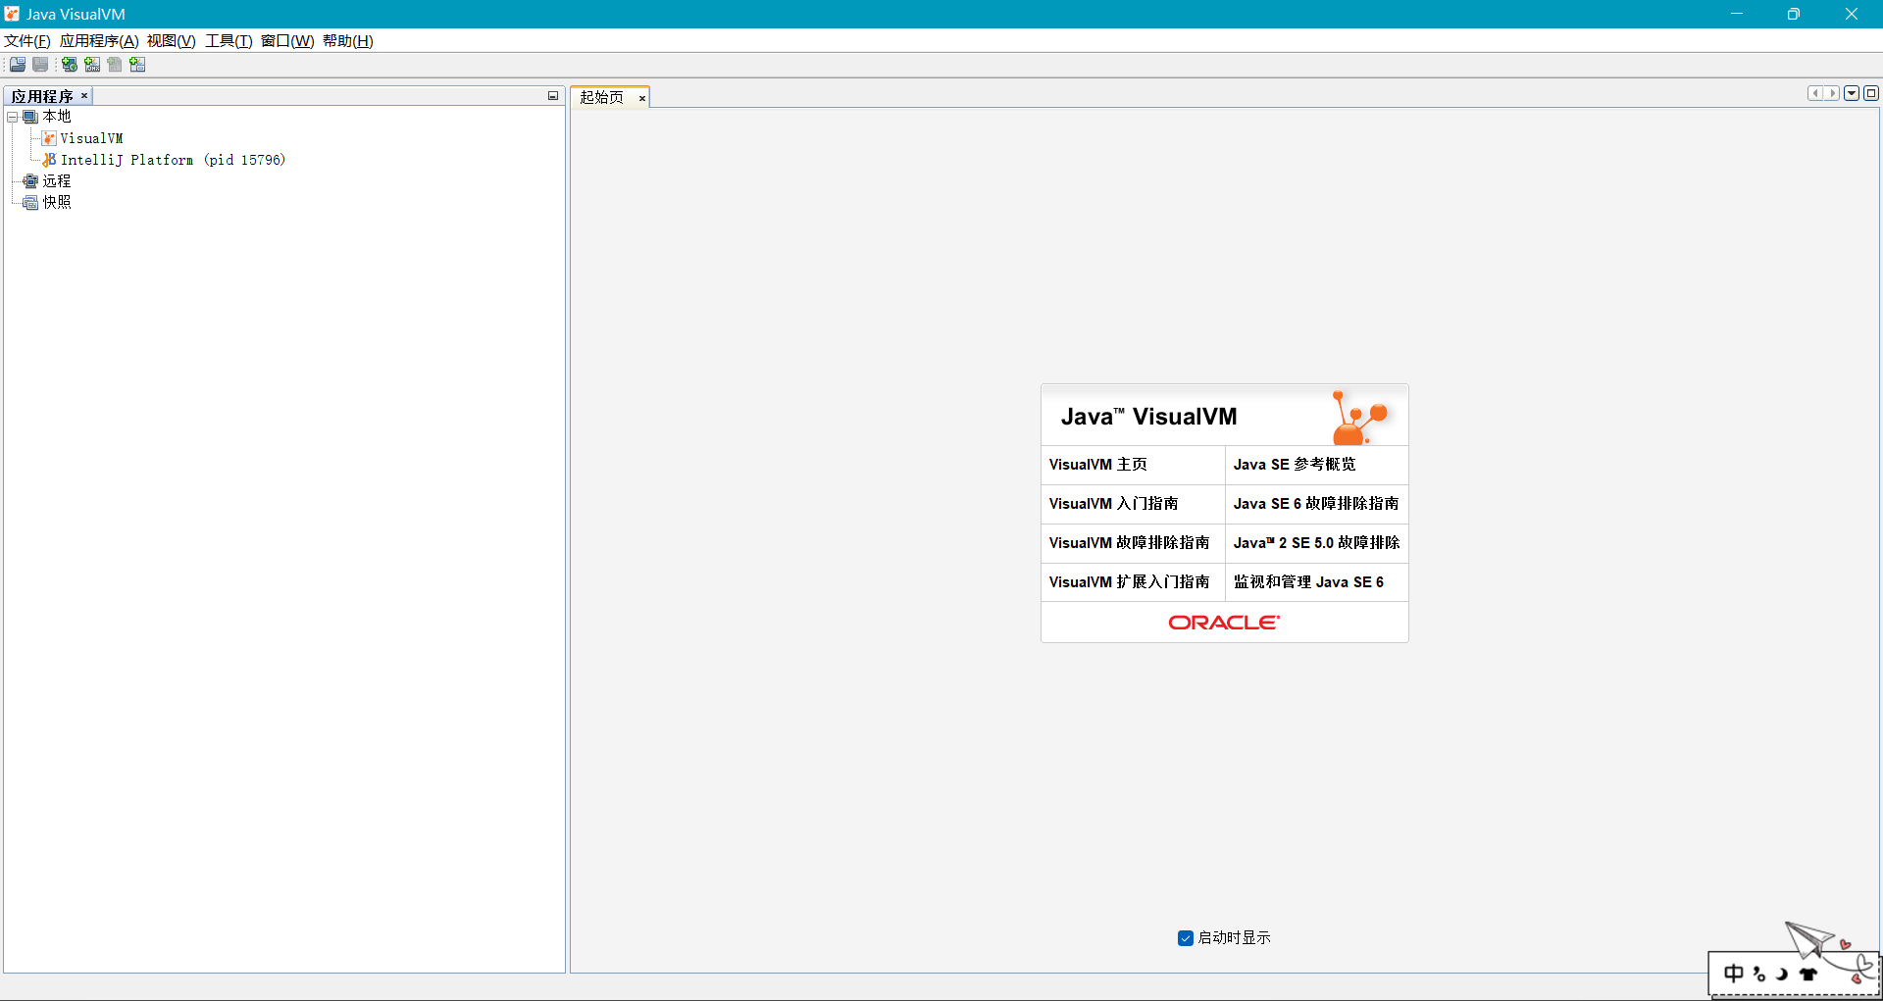Minimize the 应用程序 panel
1883x1001 pixels.
553,96
